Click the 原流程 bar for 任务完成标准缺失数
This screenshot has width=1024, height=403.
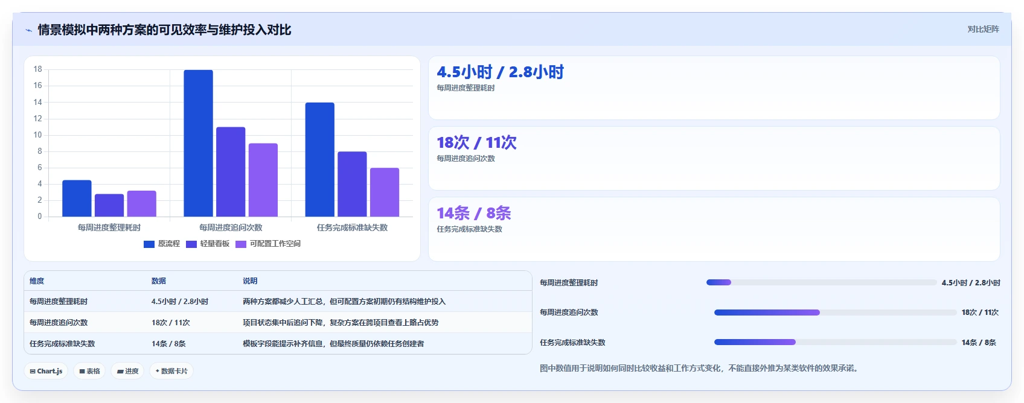pos(320,159)
